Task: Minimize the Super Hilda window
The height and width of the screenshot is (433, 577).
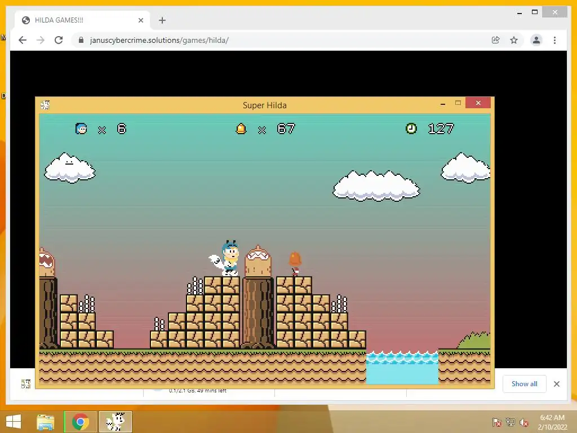Action: point(443,104)
